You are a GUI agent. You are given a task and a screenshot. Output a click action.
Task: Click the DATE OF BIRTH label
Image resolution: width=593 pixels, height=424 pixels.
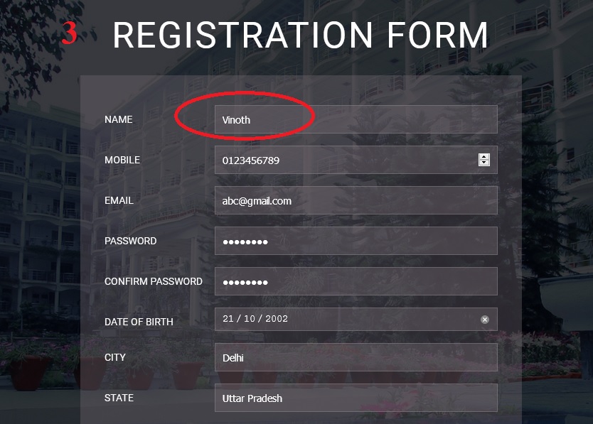(139, 322)
